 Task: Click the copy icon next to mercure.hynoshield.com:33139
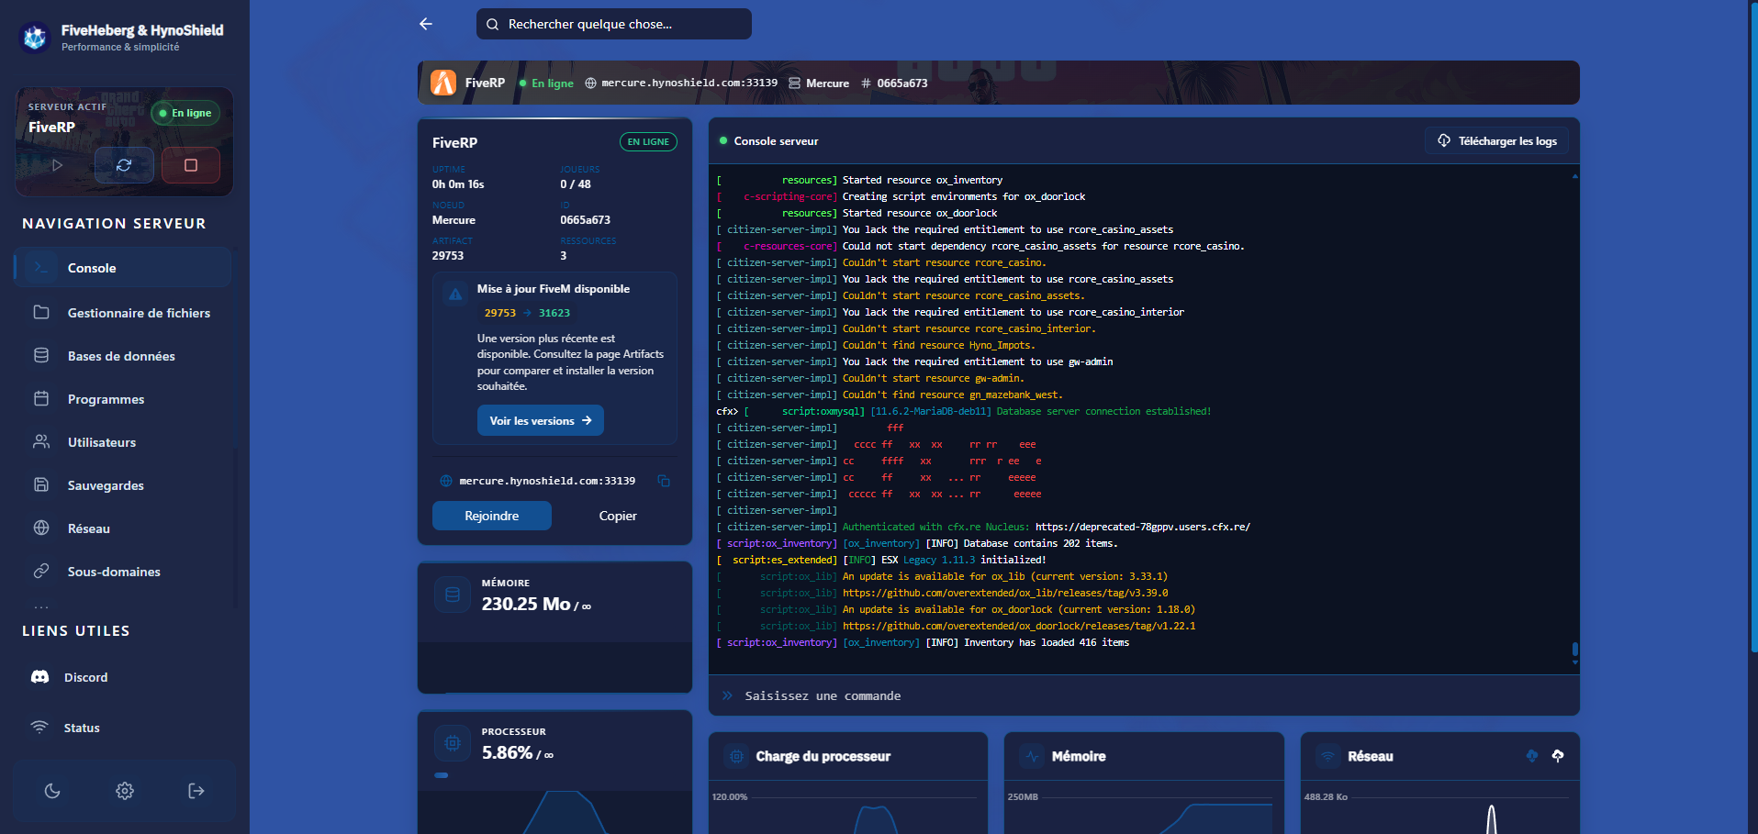pyautogui.click(x=664, y=481)
